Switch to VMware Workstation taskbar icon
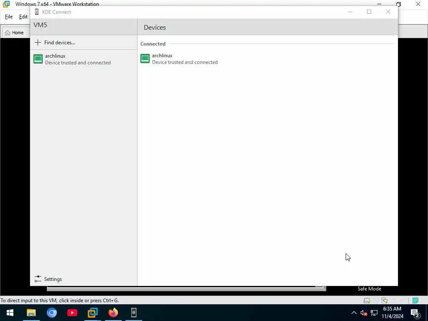The image size is (428, 321). click(92, 313)
